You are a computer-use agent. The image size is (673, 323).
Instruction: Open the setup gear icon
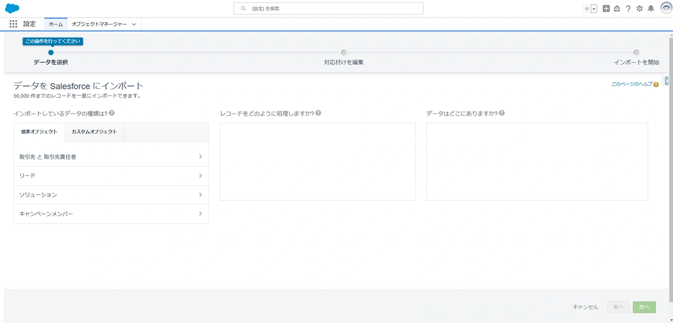(639, 8)
